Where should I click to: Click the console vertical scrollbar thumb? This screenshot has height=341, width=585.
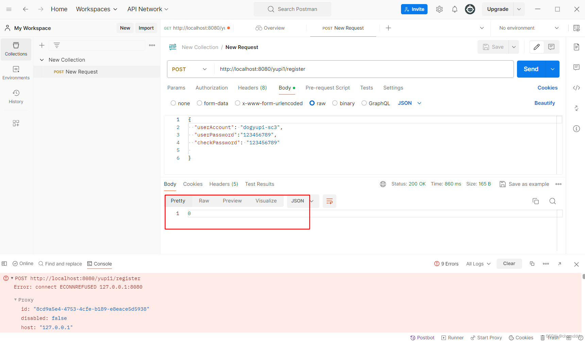[x=584, y=276]
